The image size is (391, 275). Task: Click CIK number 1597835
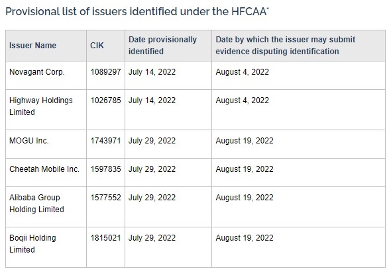[105, 169]
